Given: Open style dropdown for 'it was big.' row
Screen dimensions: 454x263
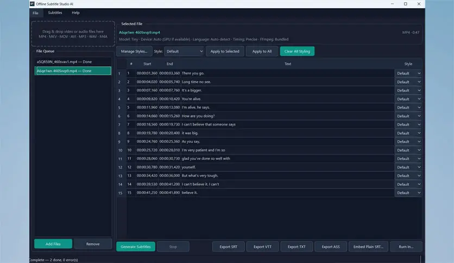Looking at the screenshot, I should click(x=408, y=133).
